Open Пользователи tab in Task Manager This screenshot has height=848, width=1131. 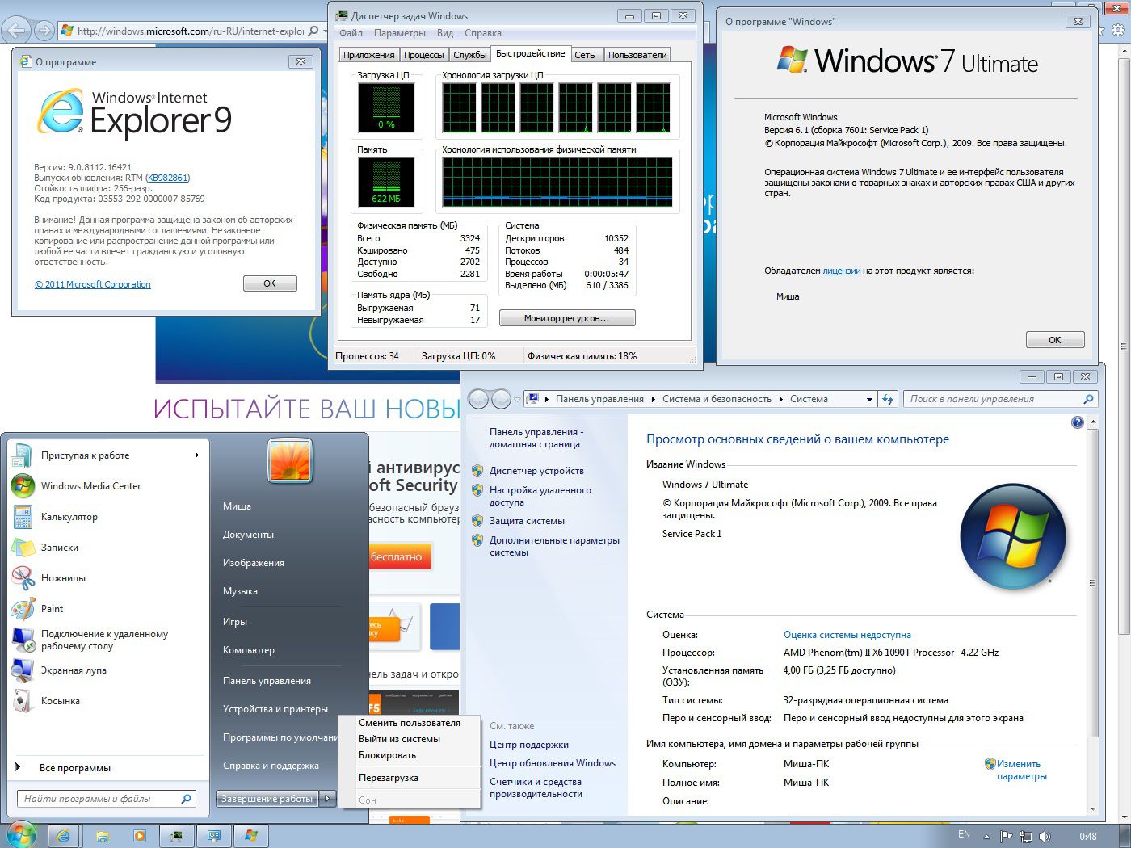point(637,55)
